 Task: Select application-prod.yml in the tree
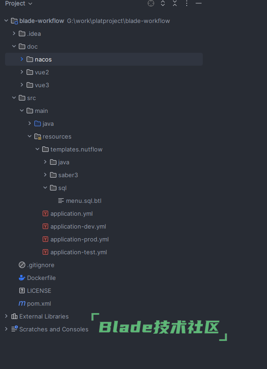point(79,239)
